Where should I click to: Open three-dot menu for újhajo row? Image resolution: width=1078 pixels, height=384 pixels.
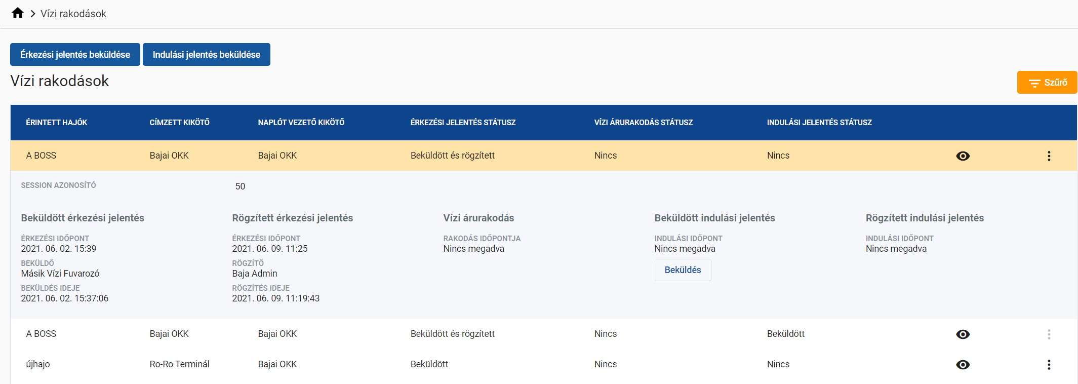(1049, 365)
